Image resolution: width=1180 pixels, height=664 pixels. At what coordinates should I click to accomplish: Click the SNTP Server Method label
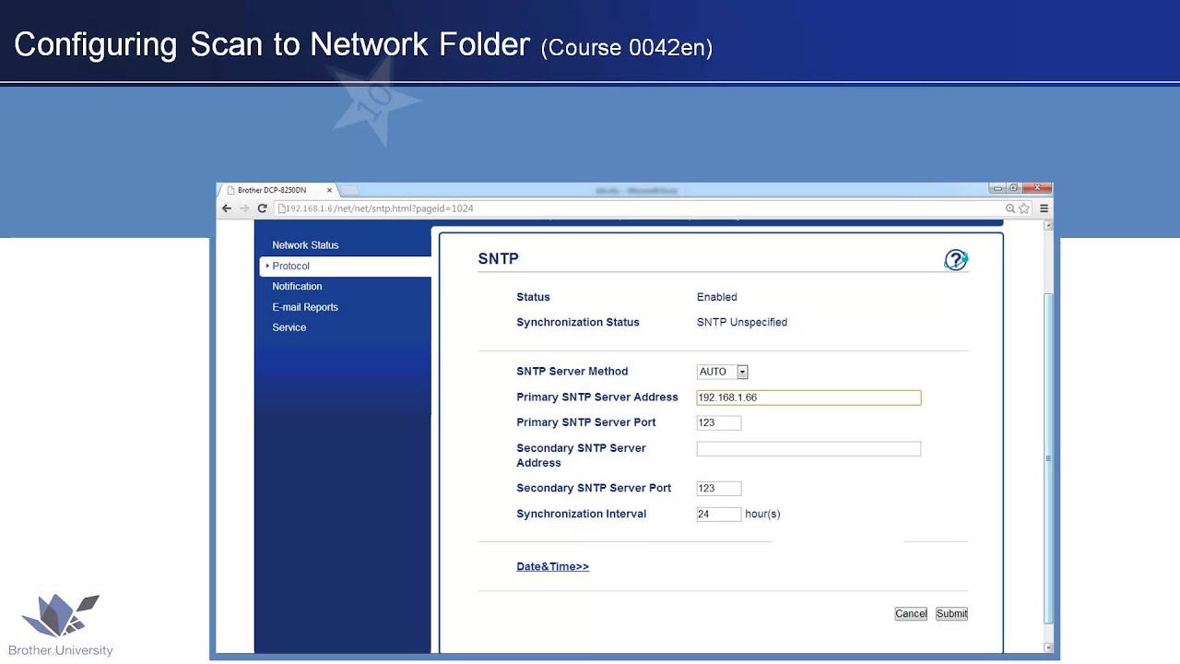572,372
